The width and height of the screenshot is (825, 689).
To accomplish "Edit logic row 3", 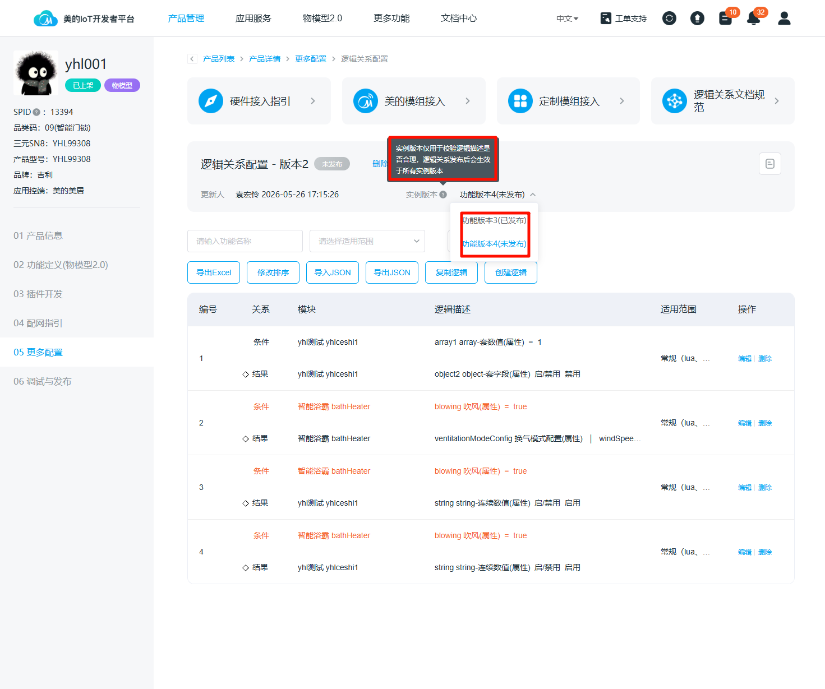I will (x=745, y=488).
